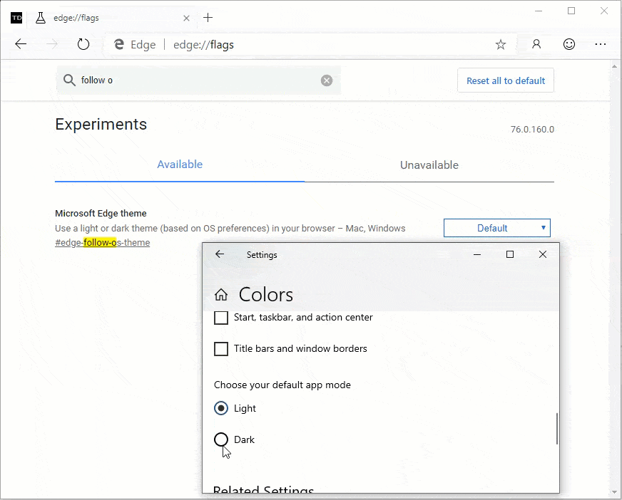Click the home icon beside Colors heading
The image size is (622, 500).
pos(221,293)
